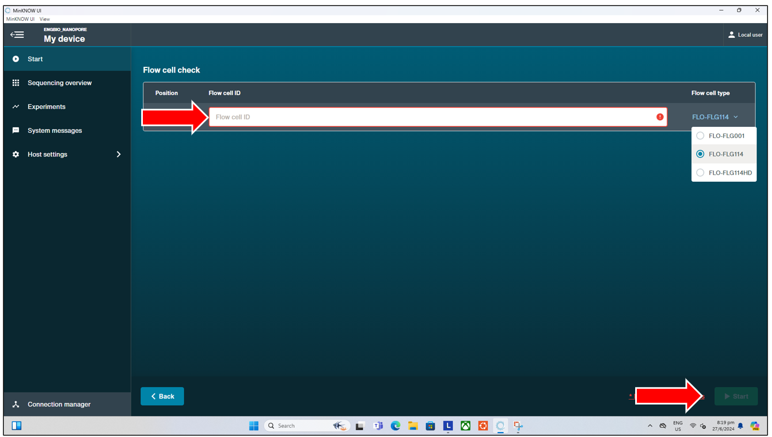Open the Windows Start menu
Image resolution: width=772 pixels, height=437 pixels.
253,425
